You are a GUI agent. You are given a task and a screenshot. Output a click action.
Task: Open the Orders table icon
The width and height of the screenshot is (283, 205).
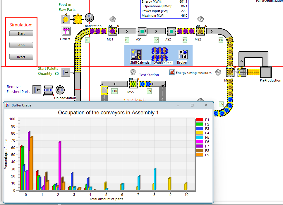coord(66,31)
